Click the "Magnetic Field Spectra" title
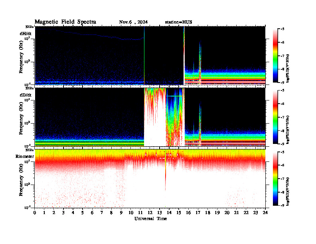Viewport: 316px width, 244px height. [x=65, y=22]
